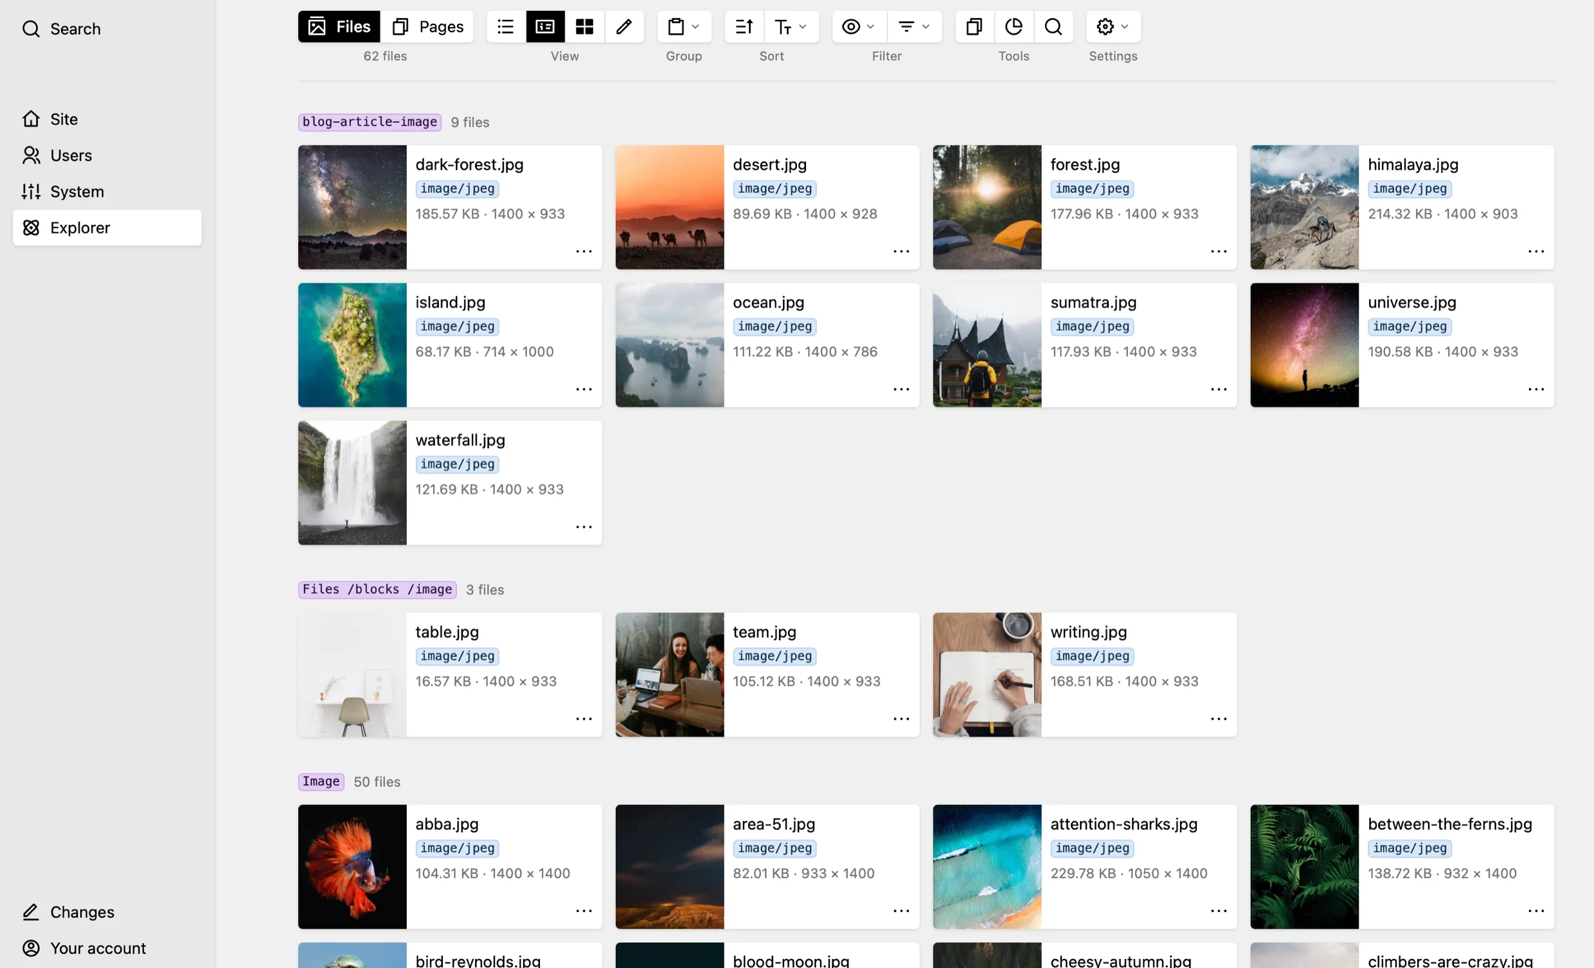
Task: Open options menu for himalaya.jpg
Action: [1536, 252]
